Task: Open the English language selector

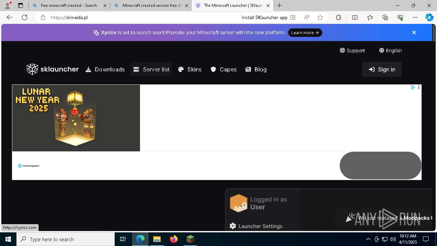Action: click(x=390, y=51)
